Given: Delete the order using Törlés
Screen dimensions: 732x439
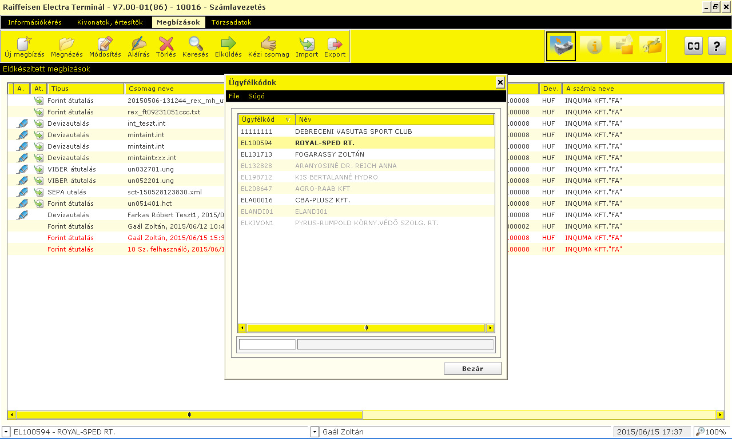Looking at the screenshot, I should click(x=166, y=46).
